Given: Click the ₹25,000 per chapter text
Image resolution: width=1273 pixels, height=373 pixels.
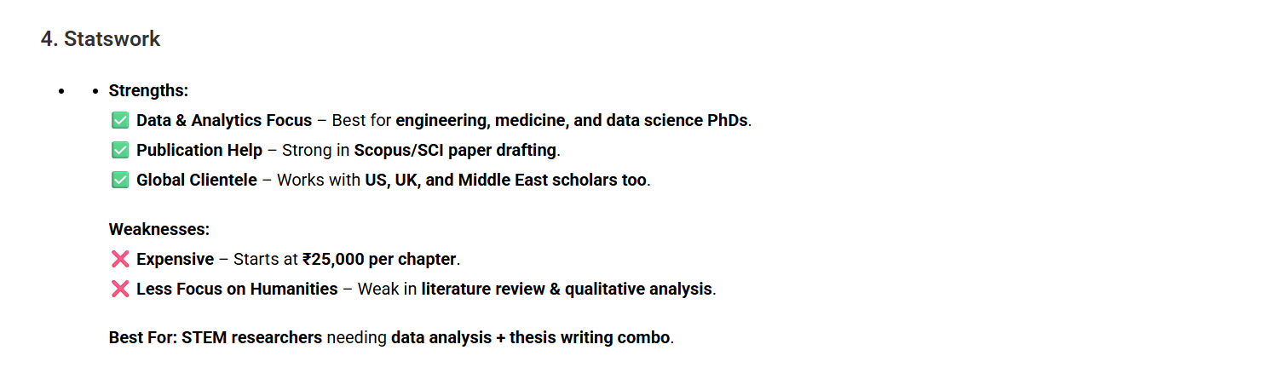Looking at the screenshot, I should pyautogui.click(x=379, y=259).
